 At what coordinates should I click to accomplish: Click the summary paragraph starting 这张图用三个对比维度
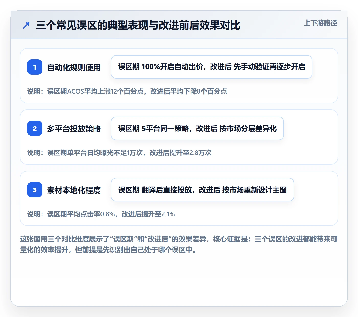click(179, 244)
